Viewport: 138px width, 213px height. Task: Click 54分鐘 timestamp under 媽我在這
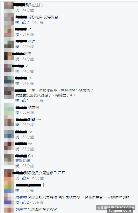point(28,10)
